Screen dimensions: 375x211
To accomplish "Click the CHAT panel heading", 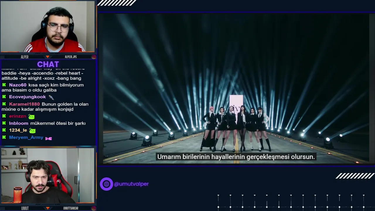I will coord(48,64).
